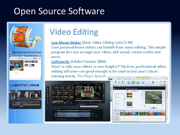The height and width of the screenshot is (135, 180).
Task: Click the horizontal scrollbar below the timeline
Action: coord(142,121)
